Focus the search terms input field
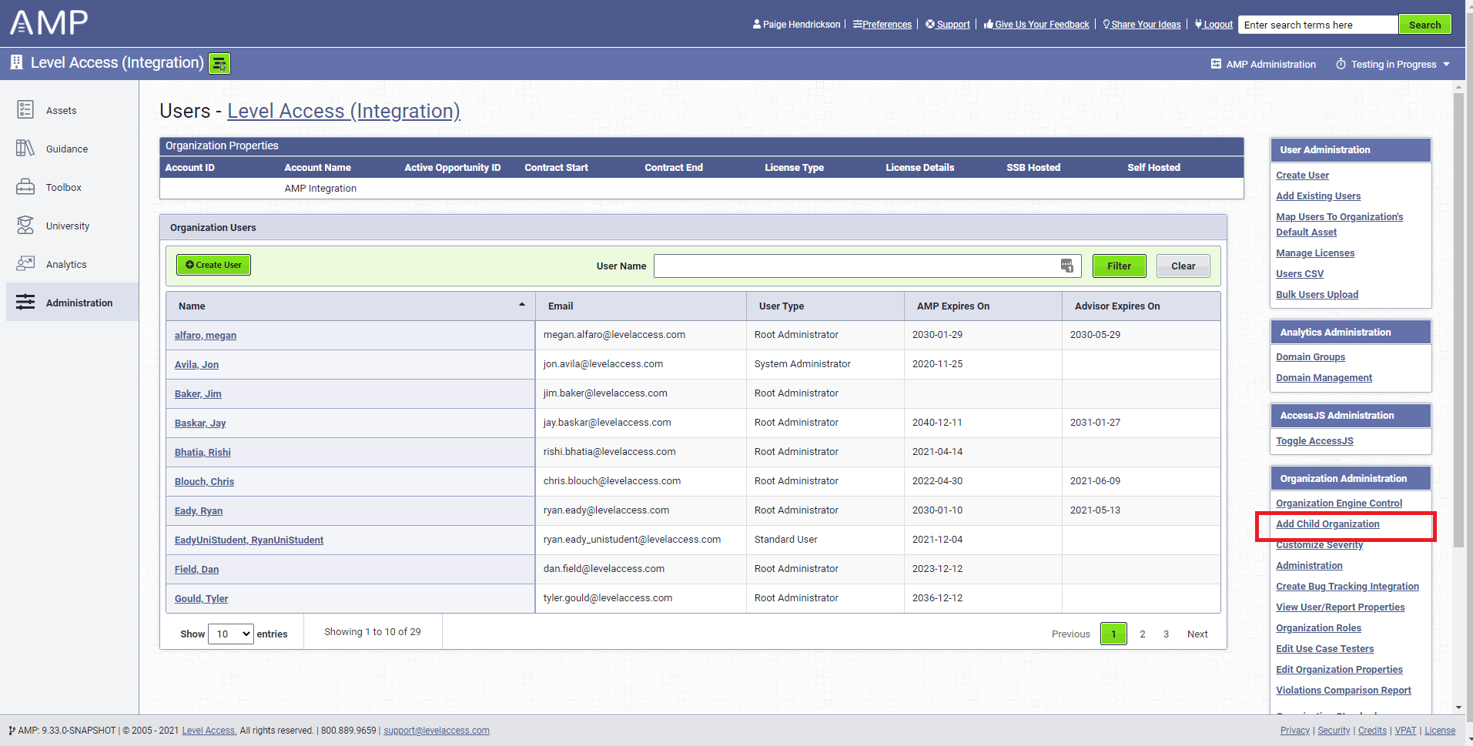 1318,25
